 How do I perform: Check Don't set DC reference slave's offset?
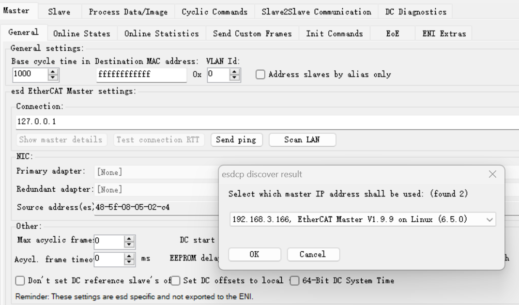pos(20,281)
